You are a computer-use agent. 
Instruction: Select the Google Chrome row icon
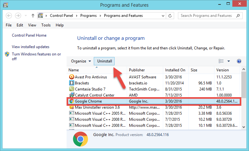[72, 101]
